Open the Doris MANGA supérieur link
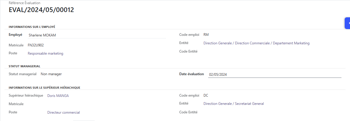Screen dimensions: 350x121 58,96
